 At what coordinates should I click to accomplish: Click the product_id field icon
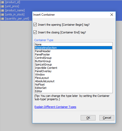[2, 2]
